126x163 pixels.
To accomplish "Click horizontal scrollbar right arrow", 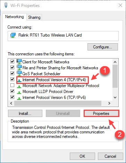I will [x=109, y=103].
